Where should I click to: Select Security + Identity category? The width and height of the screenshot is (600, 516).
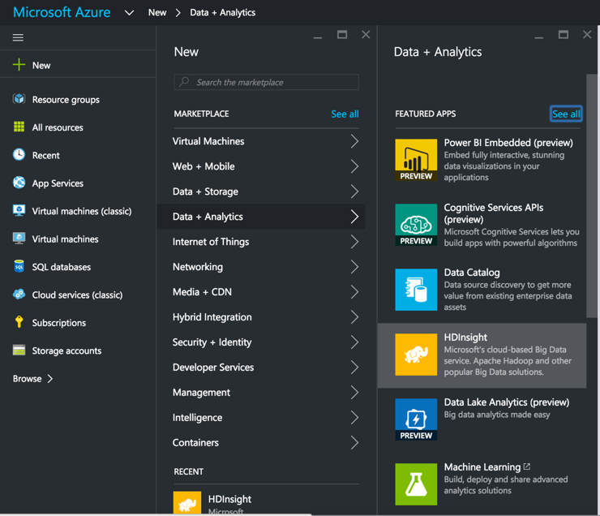coord(260,342)
